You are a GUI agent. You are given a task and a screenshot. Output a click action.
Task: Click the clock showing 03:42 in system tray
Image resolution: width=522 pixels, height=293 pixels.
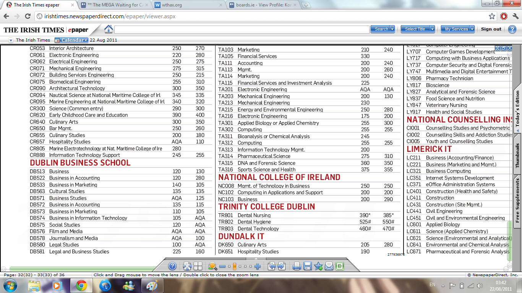501,283
